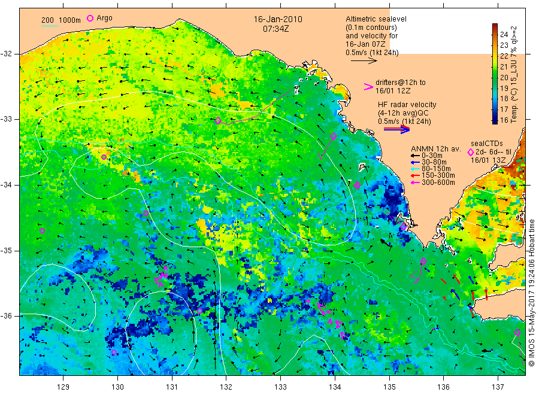The width and height of the screenshot is (539, 395).
Task: Click the cyan 80-150m ANMN arrow
Action: (x=415, y=169)
